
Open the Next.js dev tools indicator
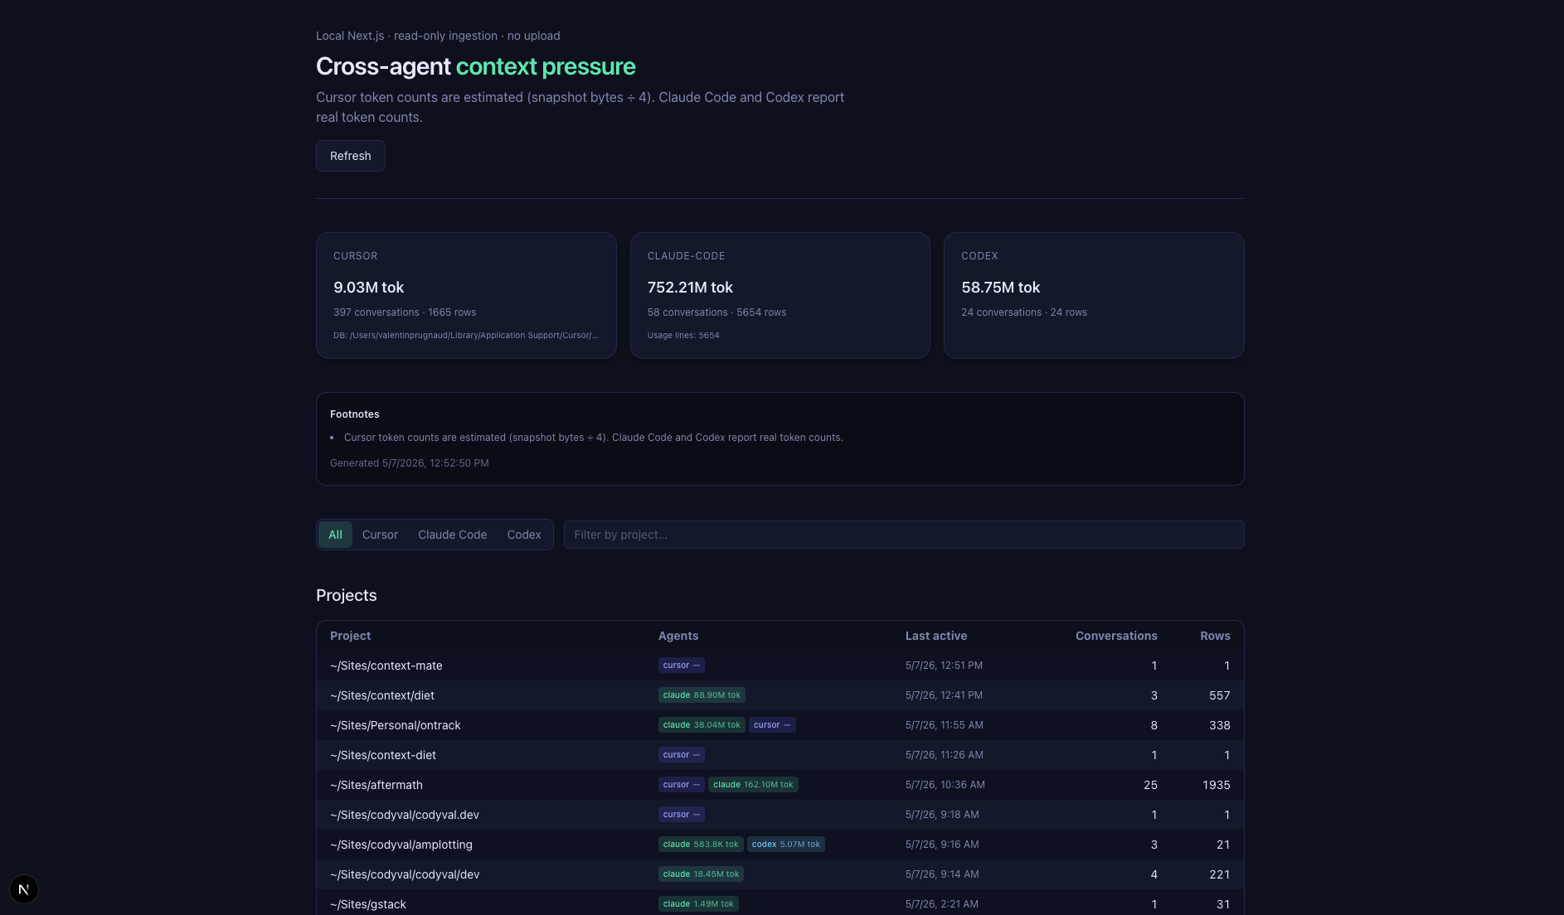(24, 889)
